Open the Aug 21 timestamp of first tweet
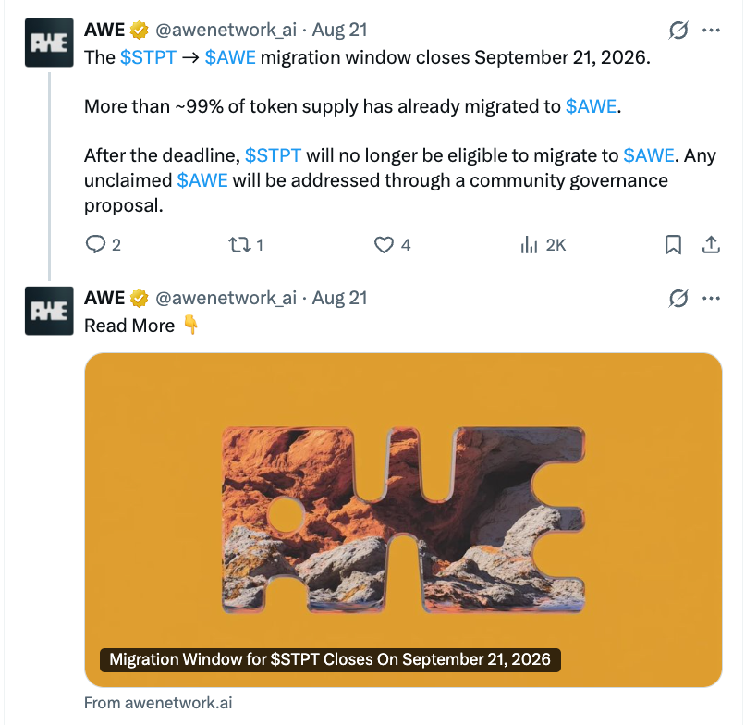 pos(340,30)
